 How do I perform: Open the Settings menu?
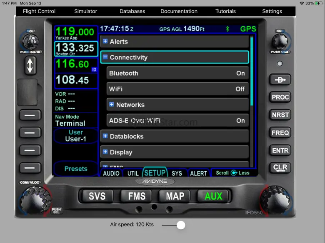tap(272, 11)
